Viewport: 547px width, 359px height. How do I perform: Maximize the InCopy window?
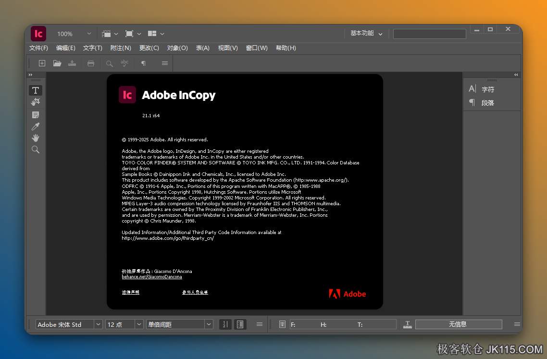490,29
